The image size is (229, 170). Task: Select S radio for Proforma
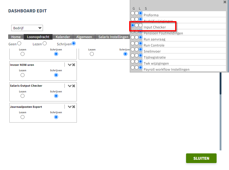point(140,13)
